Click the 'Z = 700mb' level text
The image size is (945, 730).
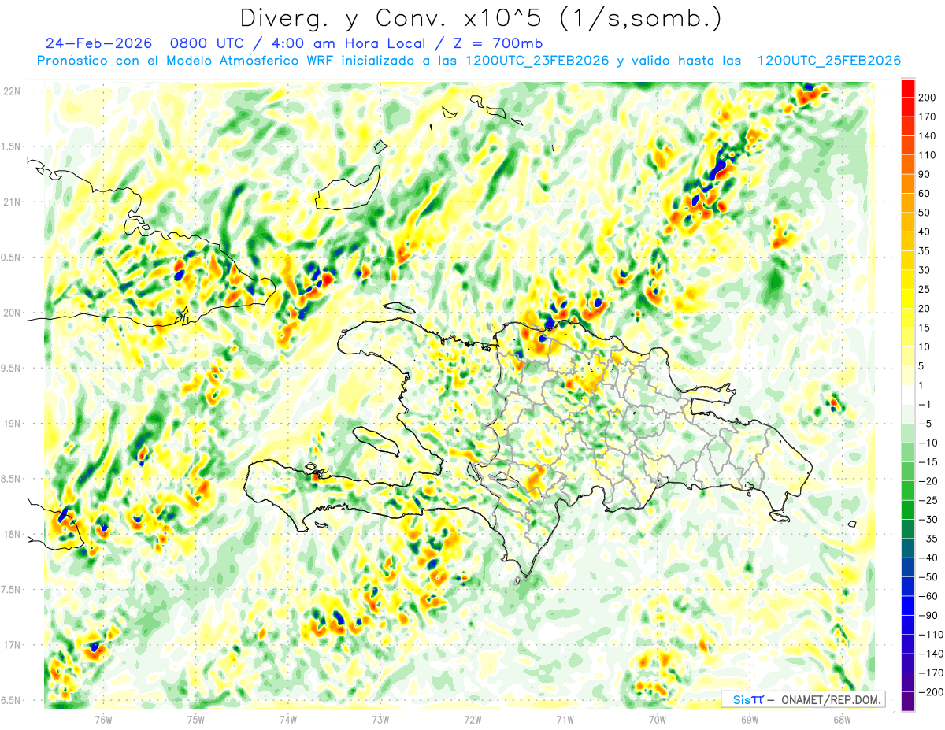[x=498, y=43]
